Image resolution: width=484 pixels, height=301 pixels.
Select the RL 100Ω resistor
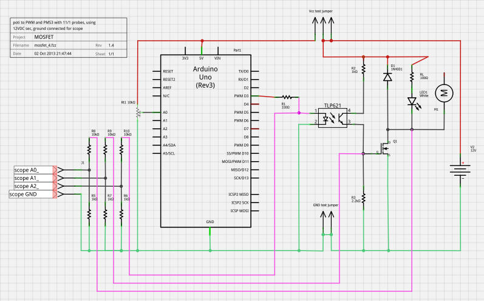(412, 77)
